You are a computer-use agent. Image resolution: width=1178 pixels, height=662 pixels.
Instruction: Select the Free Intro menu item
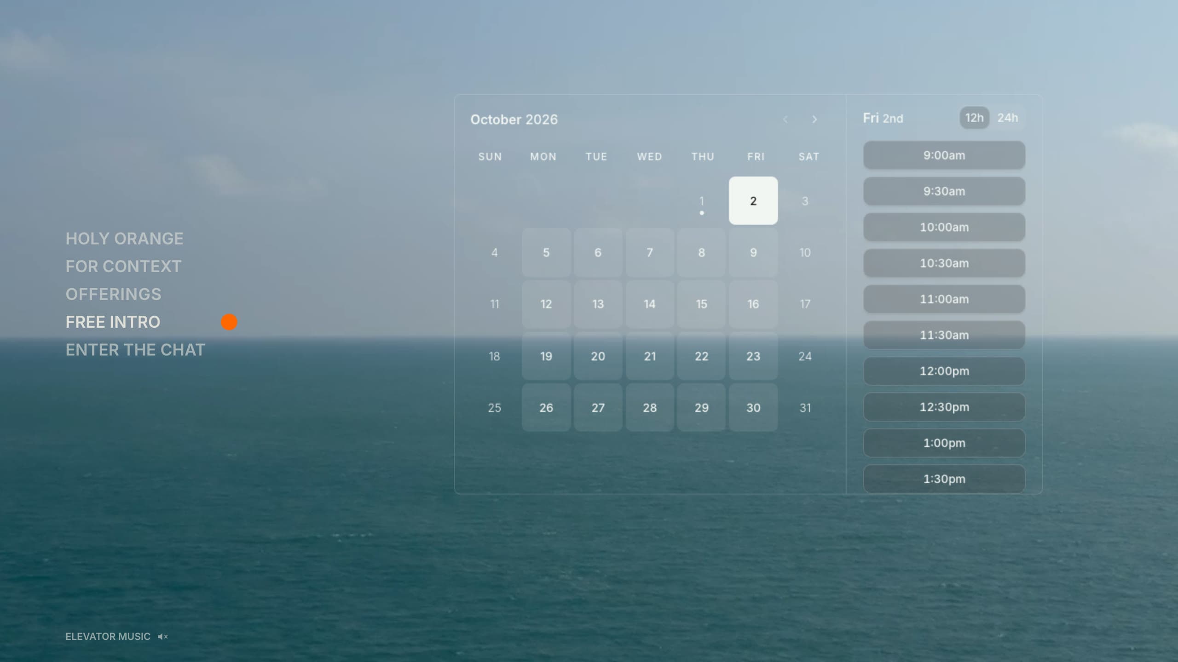[x=113, y=322]
